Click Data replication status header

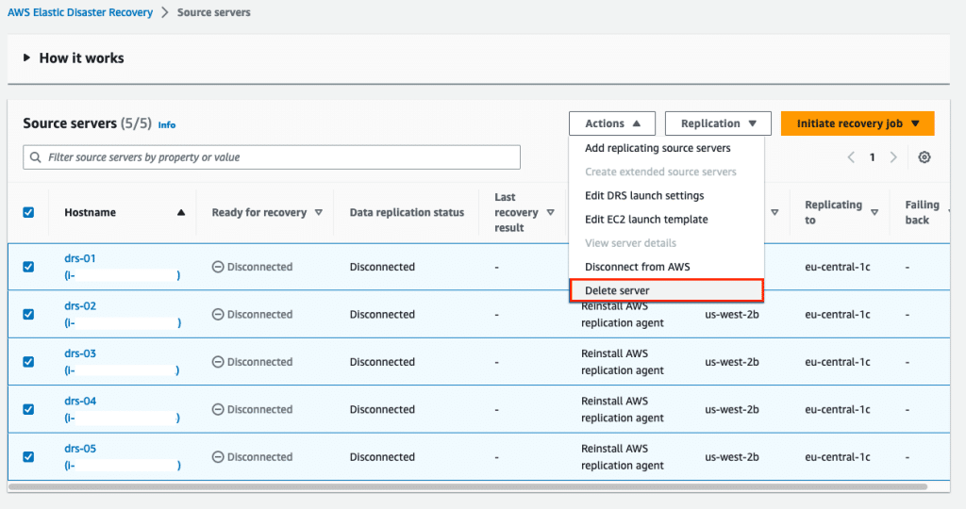tap(407, 212)
